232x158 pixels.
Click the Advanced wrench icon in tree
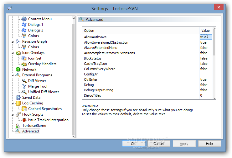point(18,131)
